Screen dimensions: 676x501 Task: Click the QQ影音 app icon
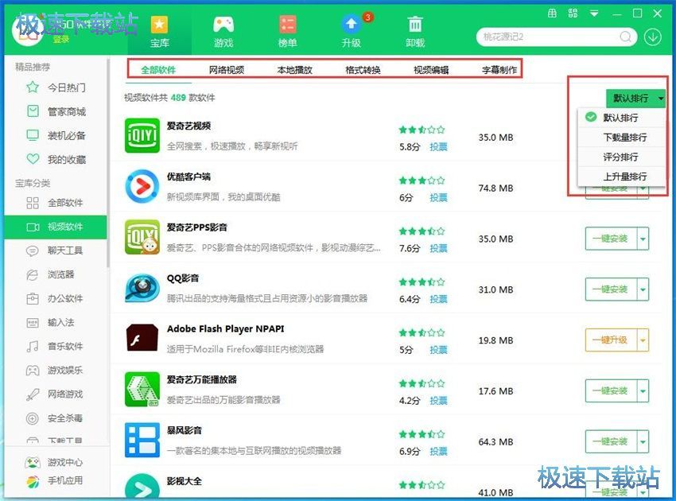click(x=142, y=288)
